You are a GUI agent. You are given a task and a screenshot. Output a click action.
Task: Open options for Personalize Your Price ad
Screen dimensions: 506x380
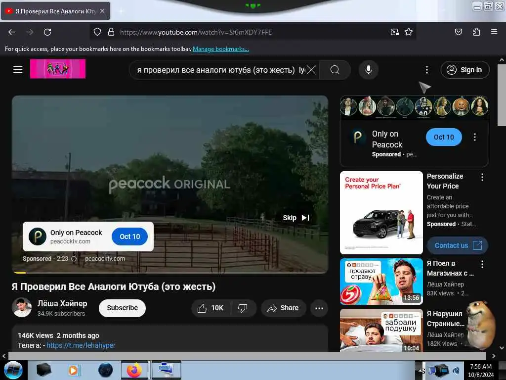(x=482, y=177)
